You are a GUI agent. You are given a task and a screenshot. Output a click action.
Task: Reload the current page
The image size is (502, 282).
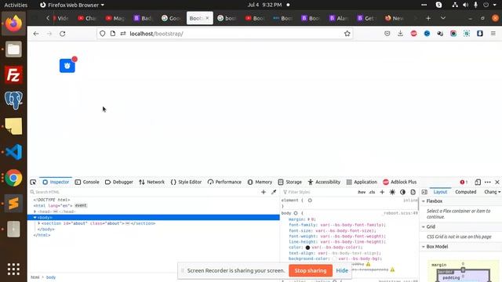(x=63, y=34)
